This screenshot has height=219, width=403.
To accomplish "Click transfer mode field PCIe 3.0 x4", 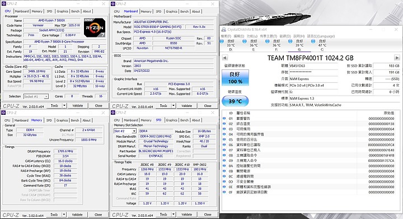I will tap(313, 85).
